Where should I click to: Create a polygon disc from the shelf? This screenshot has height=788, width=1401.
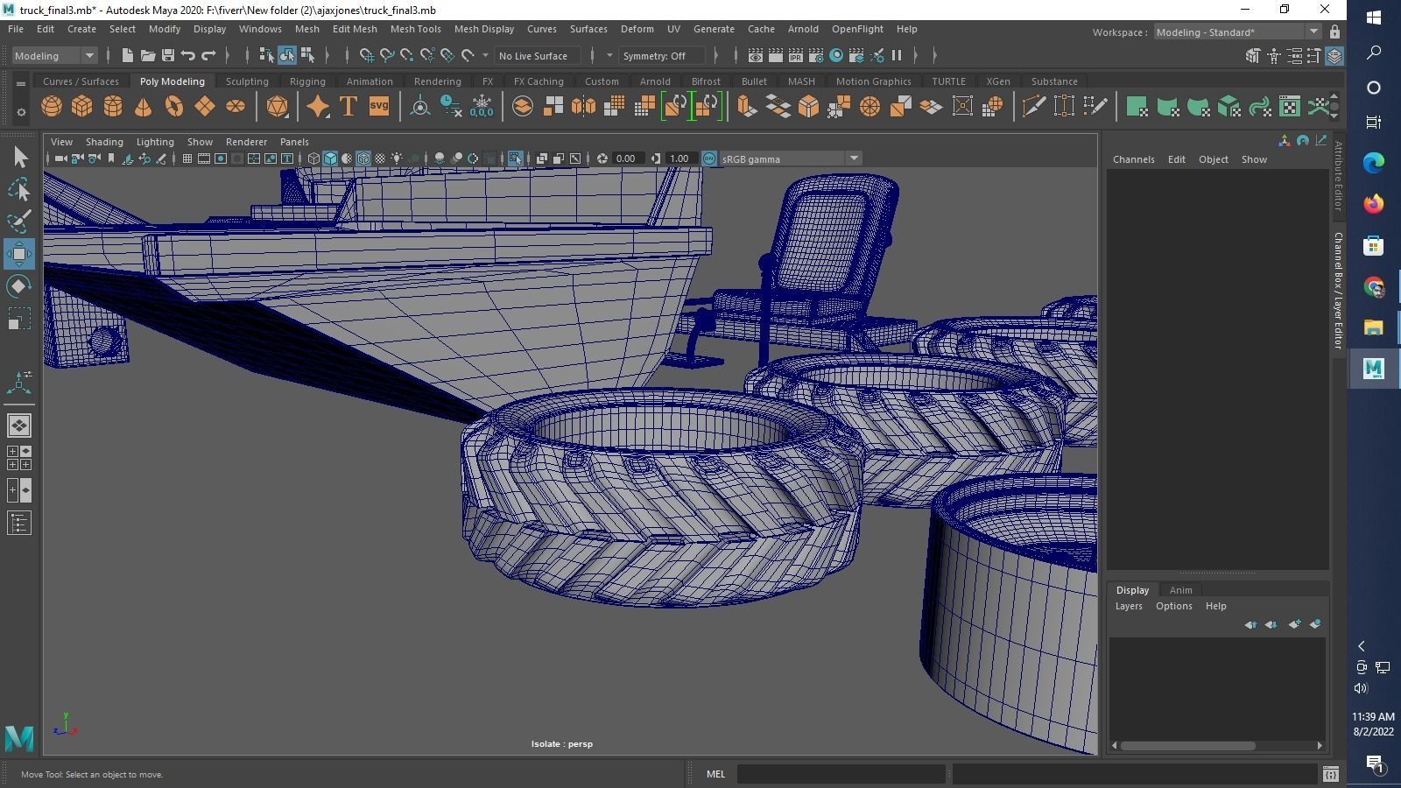point(236,107)
